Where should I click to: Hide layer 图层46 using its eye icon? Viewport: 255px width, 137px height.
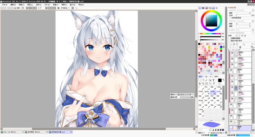(232, 110)
